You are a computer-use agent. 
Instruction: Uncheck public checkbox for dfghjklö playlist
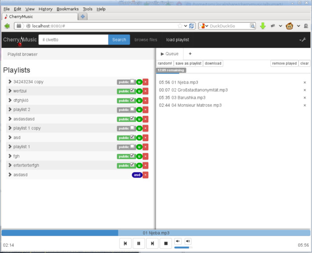[132, 100]
